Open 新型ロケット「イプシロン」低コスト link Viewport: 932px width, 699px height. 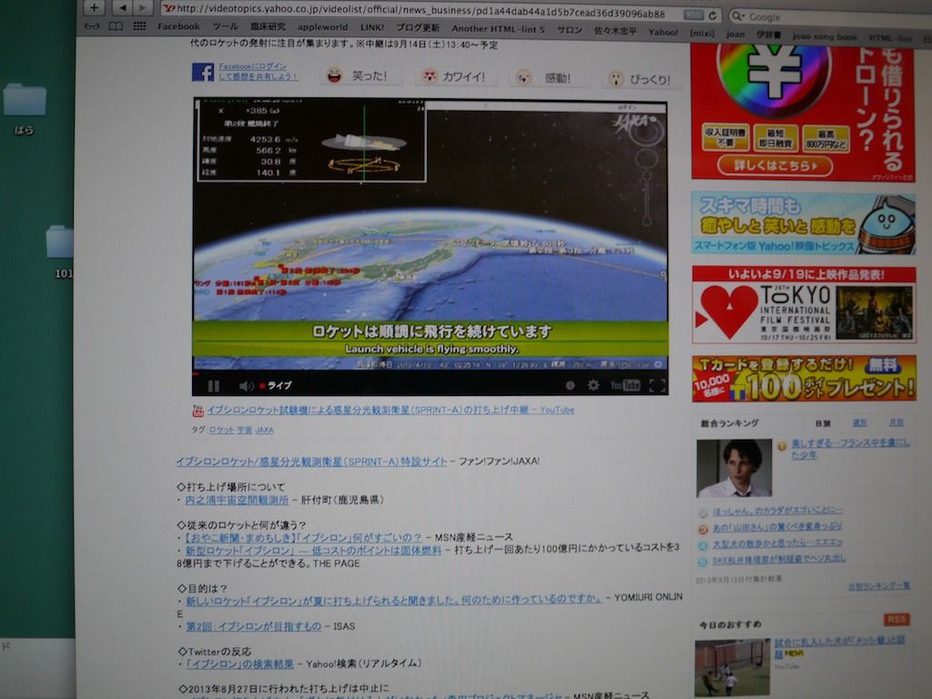[x=313, y=551]
